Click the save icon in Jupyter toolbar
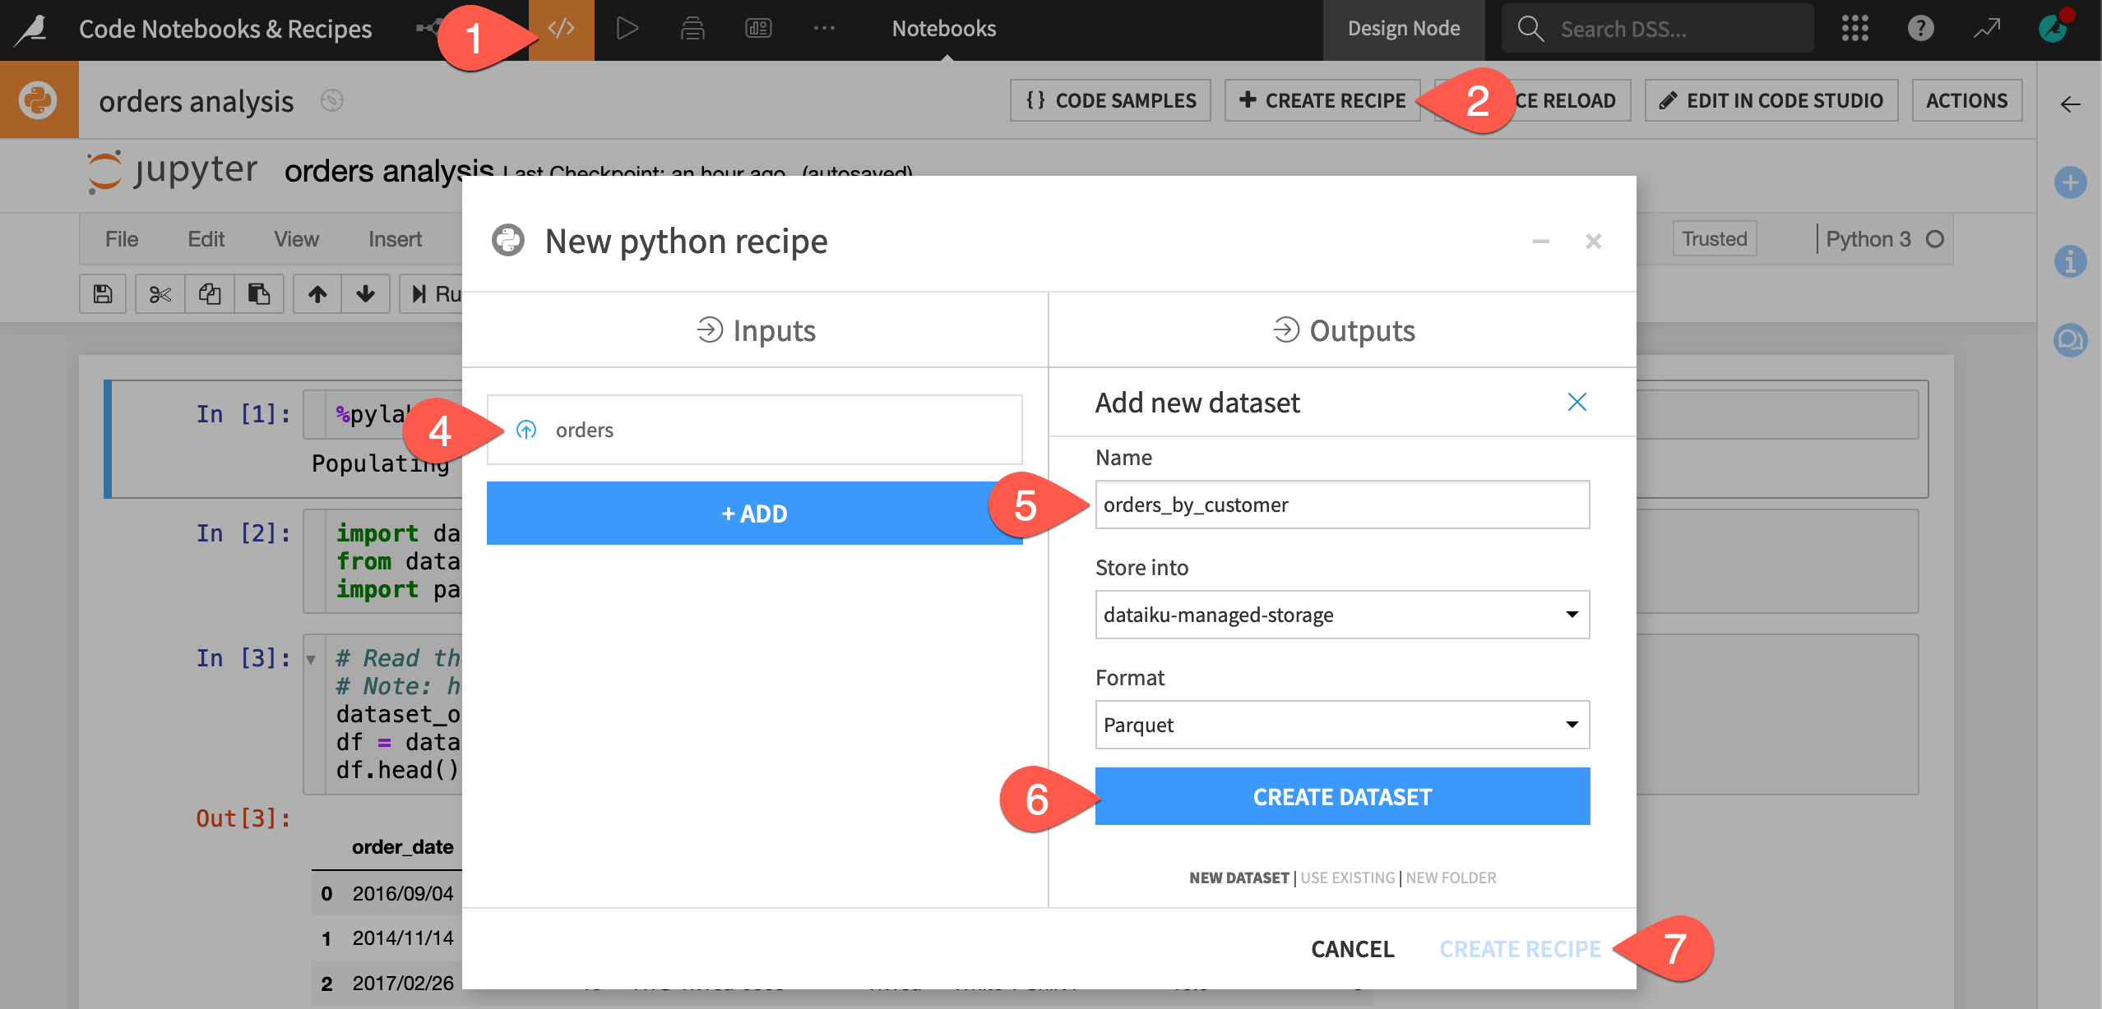Image resolution: width=2102 pixels, height=1009 pixels. click(x=102, y=293)
